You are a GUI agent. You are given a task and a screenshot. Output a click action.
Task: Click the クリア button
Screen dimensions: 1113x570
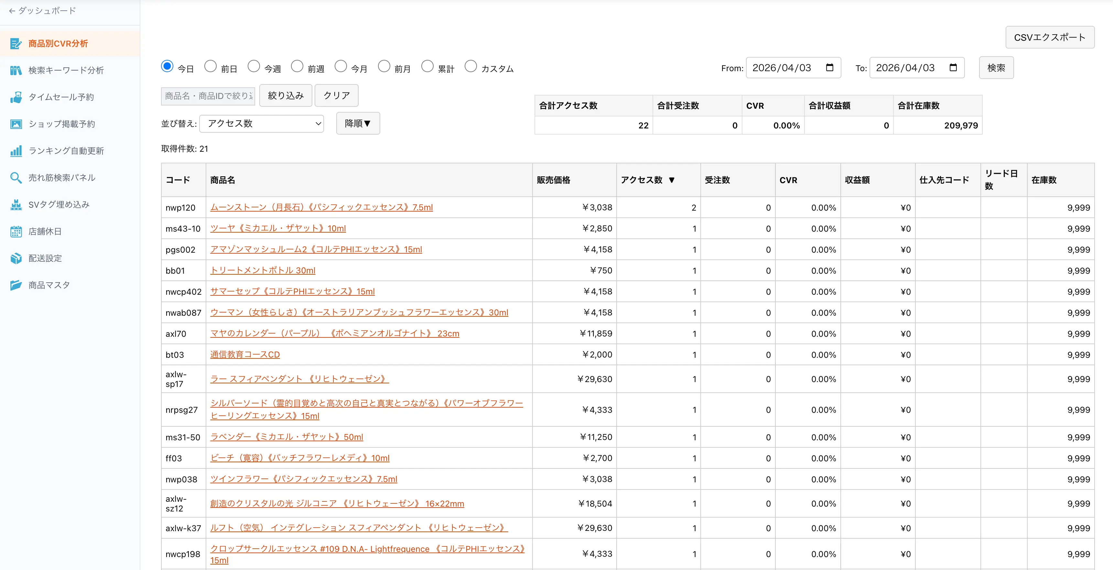tap(336, 95)
